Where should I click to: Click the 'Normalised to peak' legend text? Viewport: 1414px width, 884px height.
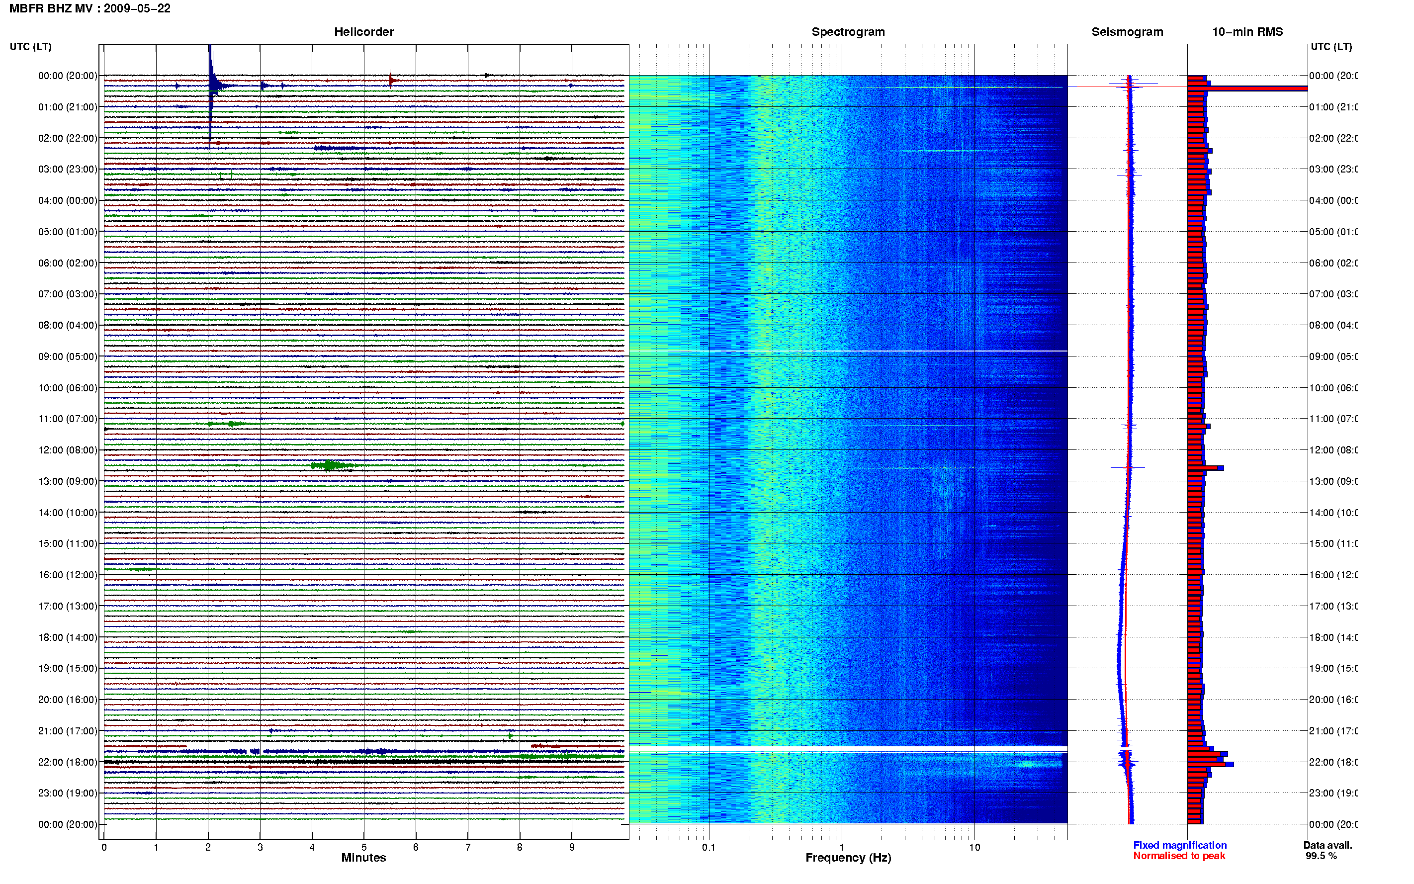point(1179,856)
